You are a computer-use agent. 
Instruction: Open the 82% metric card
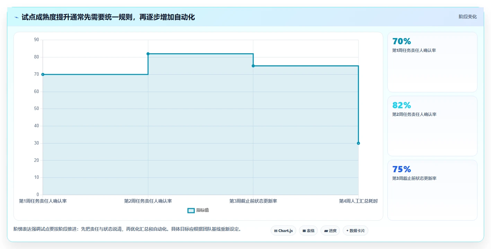pos(432,126)
